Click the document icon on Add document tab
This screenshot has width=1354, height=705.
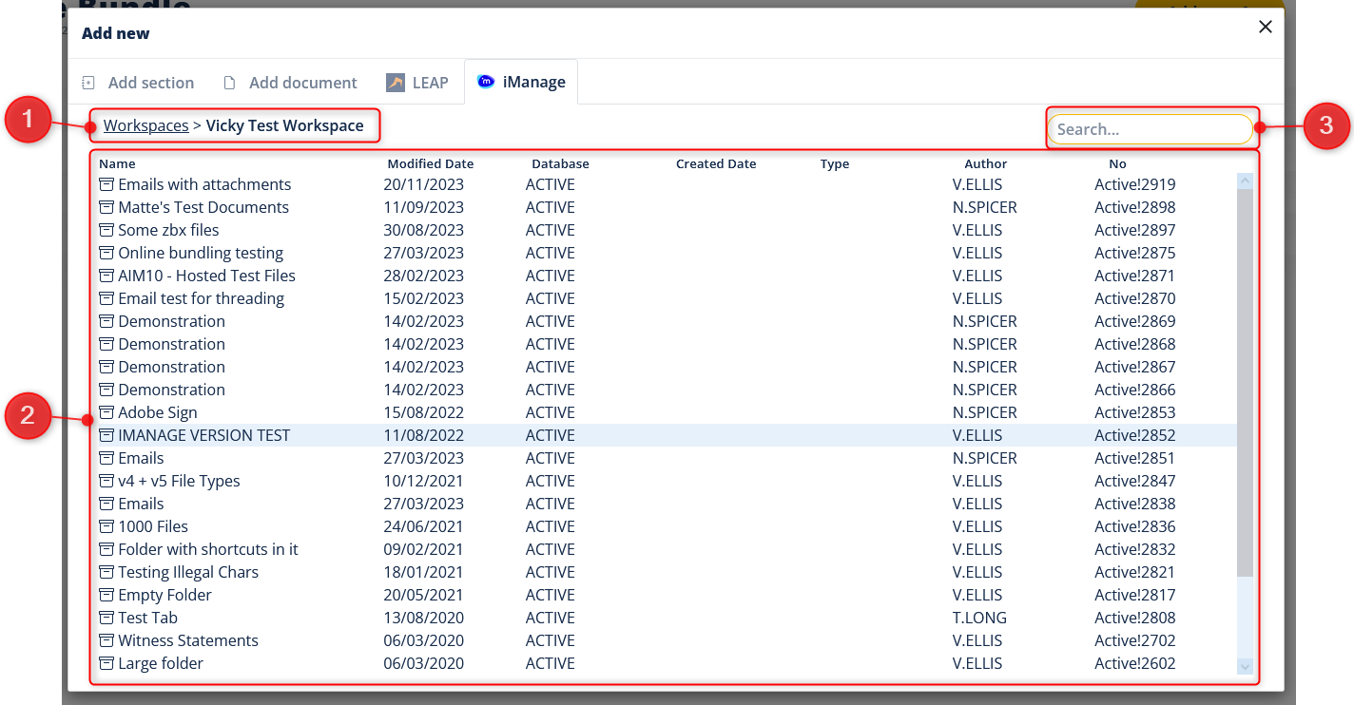point(228,82)
